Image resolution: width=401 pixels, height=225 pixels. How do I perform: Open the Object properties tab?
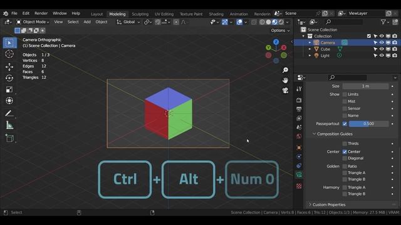[x=299, y=147]
